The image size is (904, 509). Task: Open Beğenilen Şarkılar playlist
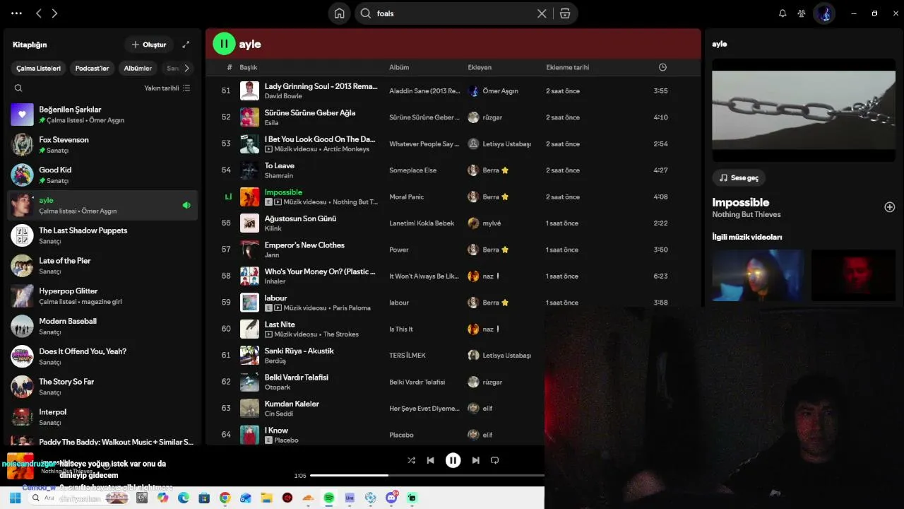tap(102, 115)
